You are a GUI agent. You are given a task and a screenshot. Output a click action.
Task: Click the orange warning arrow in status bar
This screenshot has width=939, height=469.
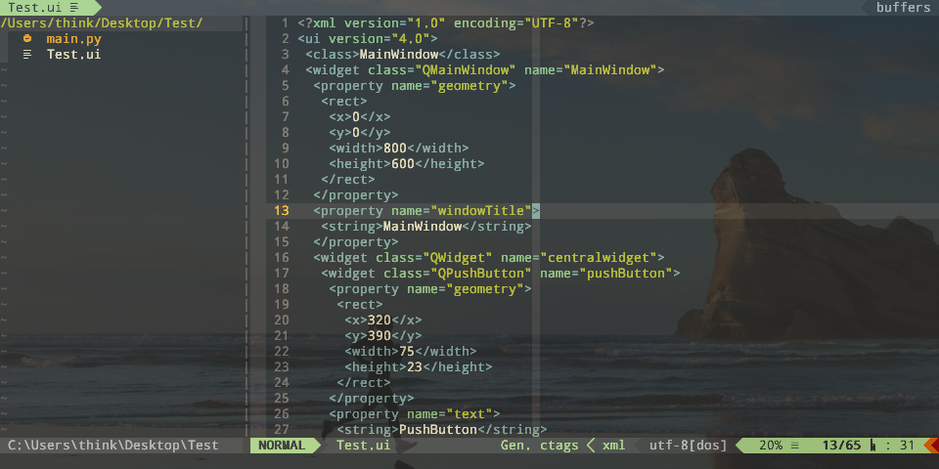pyautogui.click(x=931, y=446)
